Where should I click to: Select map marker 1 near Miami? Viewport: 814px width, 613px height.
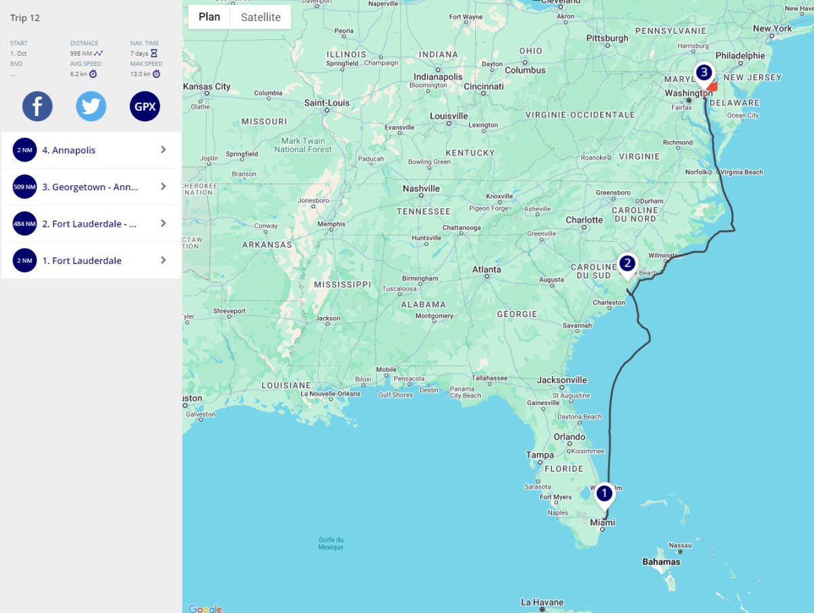click(604, 494)
